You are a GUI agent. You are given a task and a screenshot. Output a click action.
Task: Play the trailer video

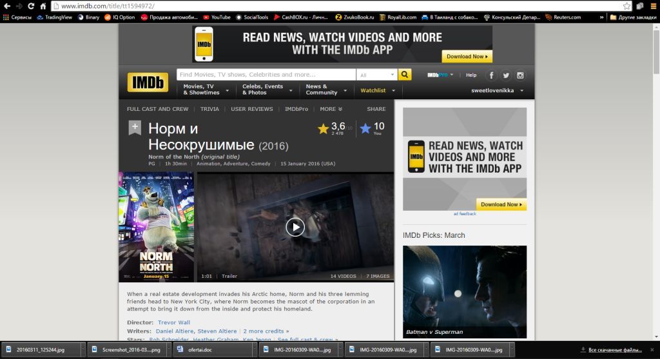(x=295, y=228)
